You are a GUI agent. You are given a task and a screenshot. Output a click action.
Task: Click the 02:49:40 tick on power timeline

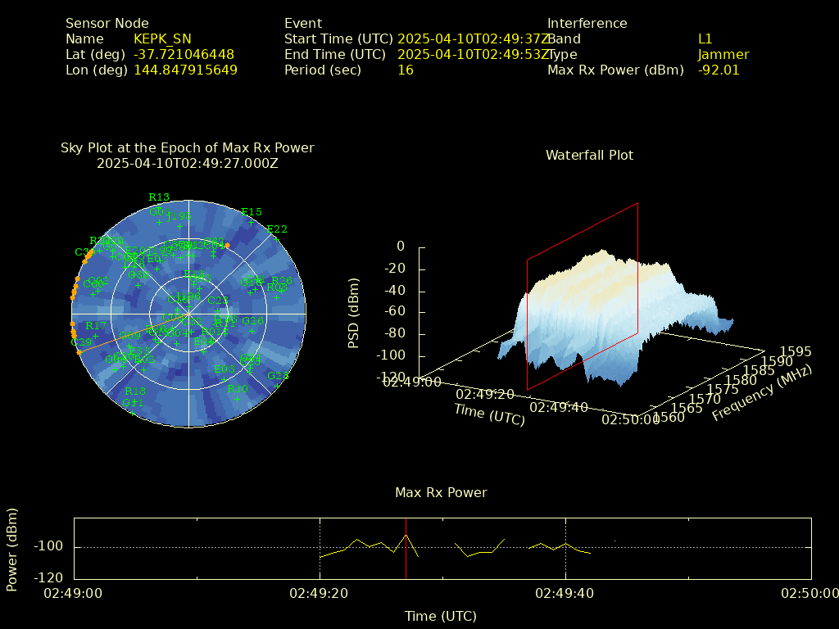[x=565, y=593]
